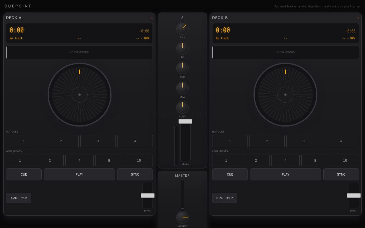Trigger hot cue 4 on Deck A
Viewport: 365px width, 228px height.
135,141
